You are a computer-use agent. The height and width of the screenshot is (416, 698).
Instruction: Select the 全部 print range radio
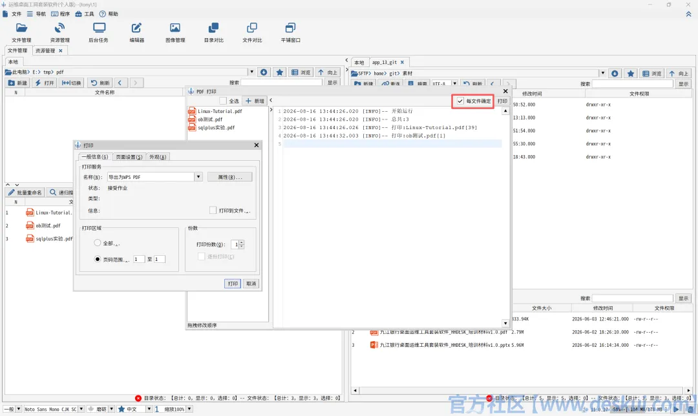click(97, 243)
